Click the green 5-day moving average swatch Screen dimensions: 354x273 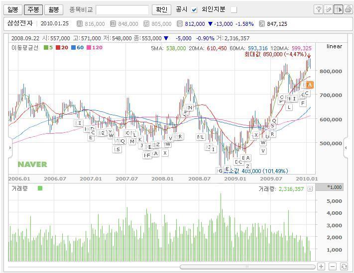click(46, 48)
